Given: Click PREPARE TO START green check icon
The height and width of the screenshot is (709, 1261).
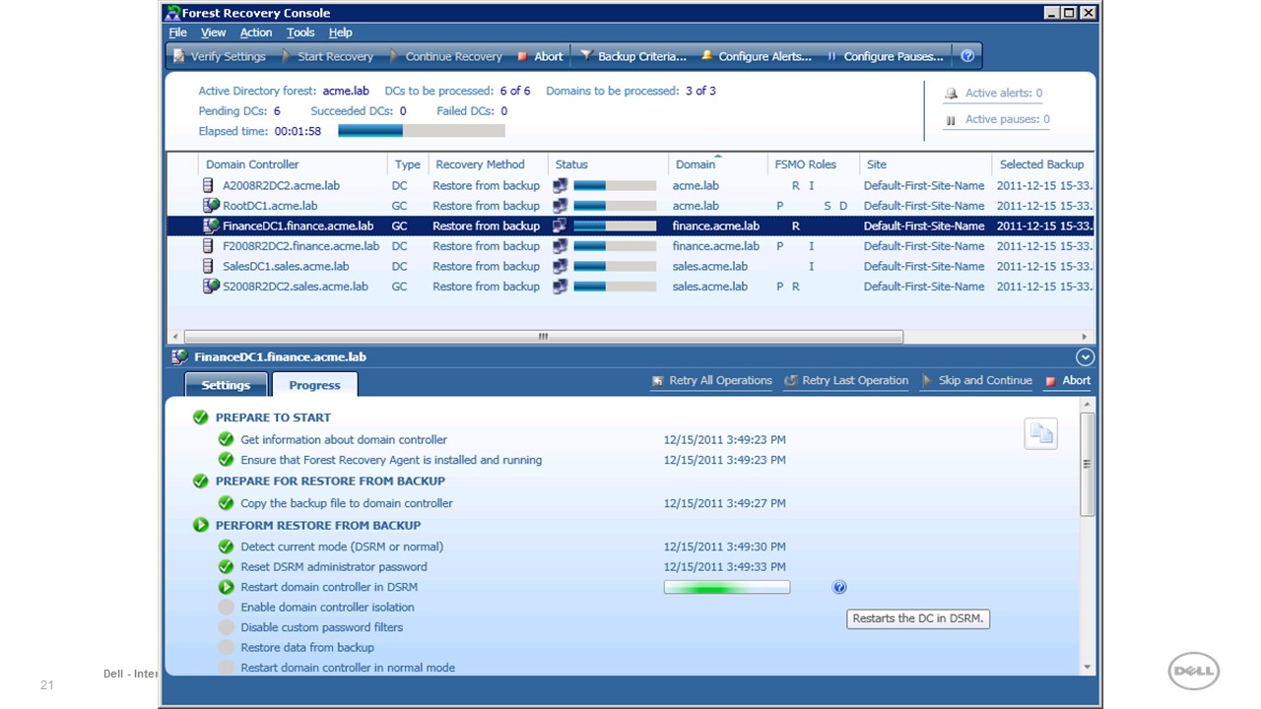Looking at the screenshot, I should click(x=201, y=418).
